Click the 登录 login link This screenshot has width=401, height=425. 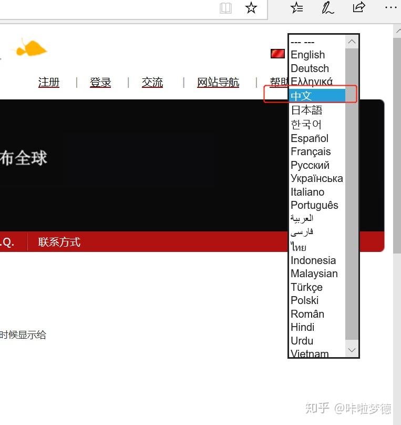coord(100,83)
